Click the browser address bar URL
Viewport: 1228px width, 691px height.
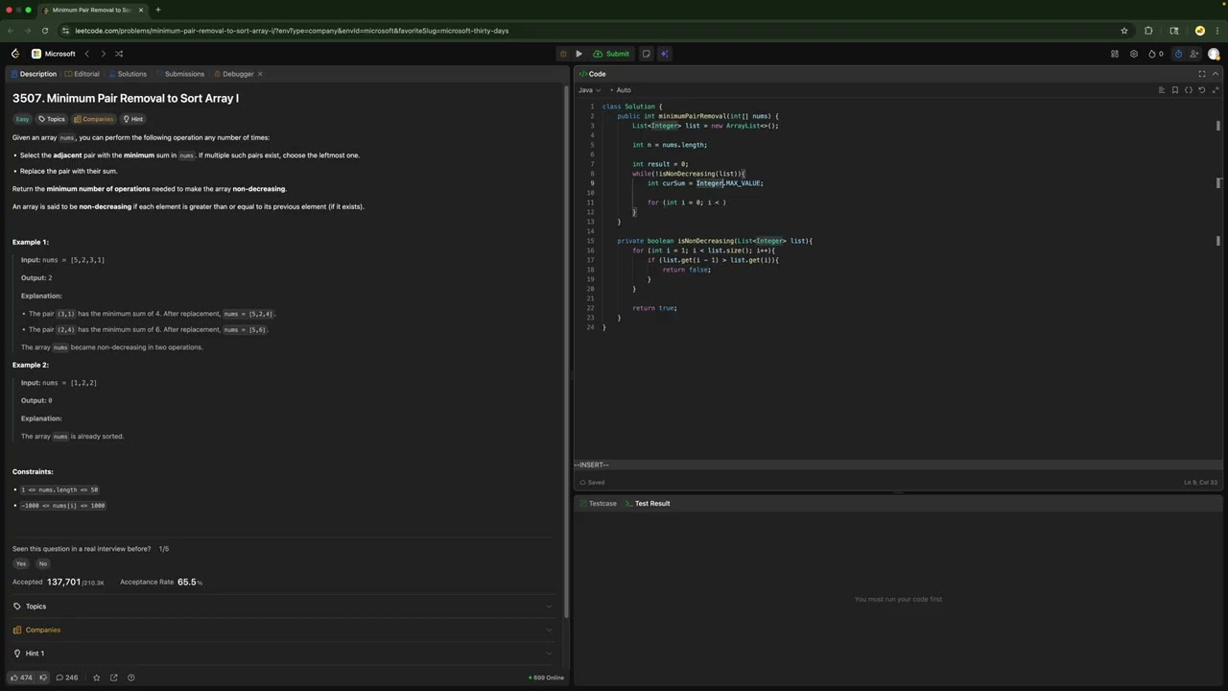[292, 31]
